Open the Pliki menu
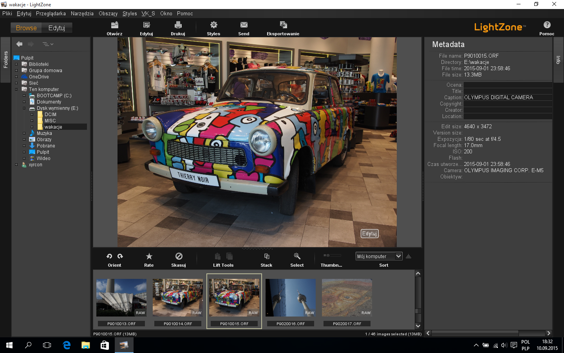This screenshot has height=353, width=564. pyautogui.click(x=7, y=13)
